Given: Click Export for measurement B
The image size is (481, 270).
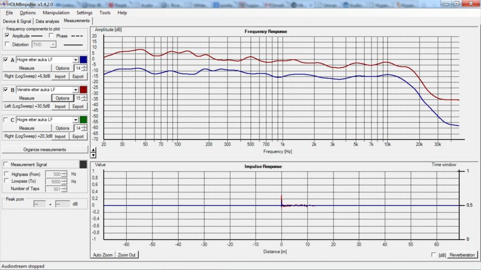Looking at the screenshot, I should click(78, 106).
